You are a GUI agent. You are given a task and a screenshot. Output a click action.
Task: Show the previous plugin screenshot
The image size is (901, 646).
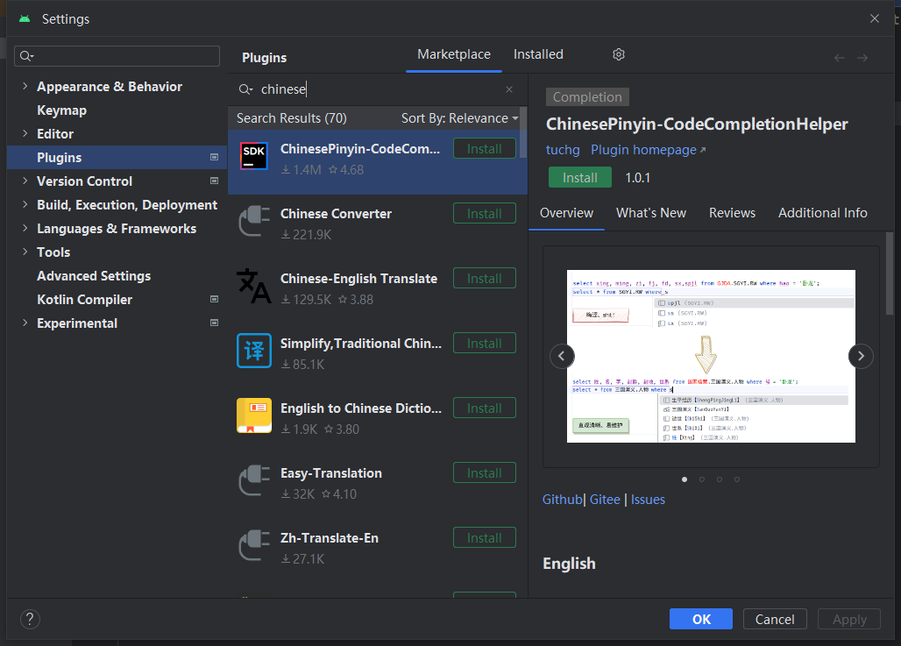pos(562,356)
